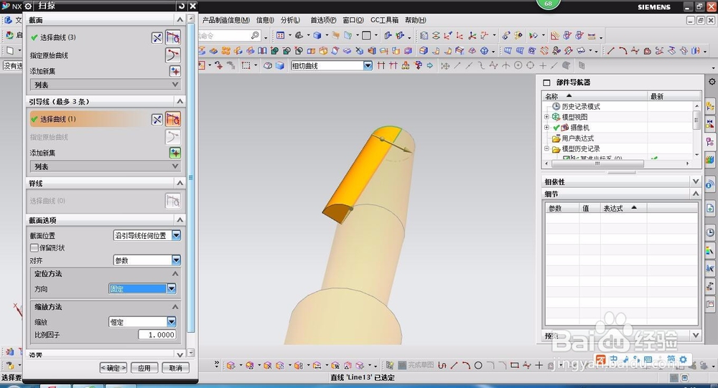Click the reset icon in 扫掠 title bar
718x388 pixels.
(x=182, y=6)
